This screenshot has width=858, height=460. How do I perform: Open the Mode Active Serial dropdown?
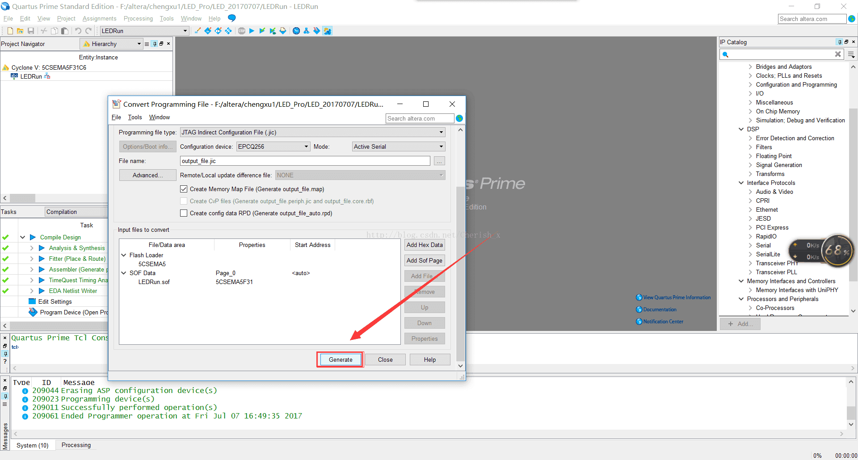click(399, 146)
